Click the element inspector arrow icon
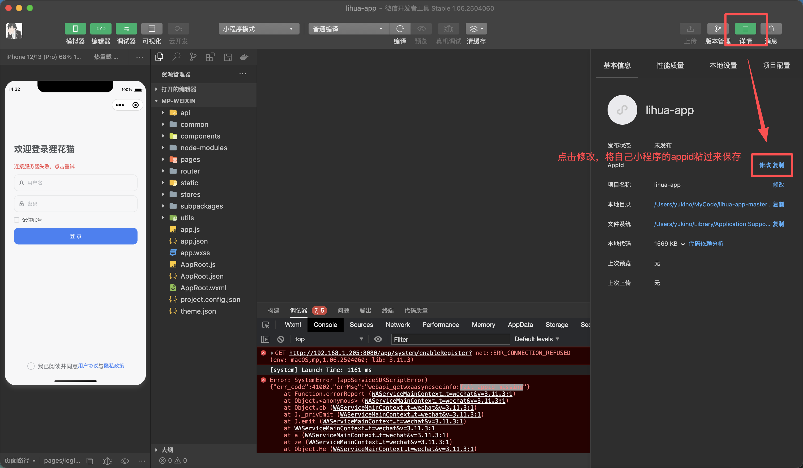 pos(266,325)
